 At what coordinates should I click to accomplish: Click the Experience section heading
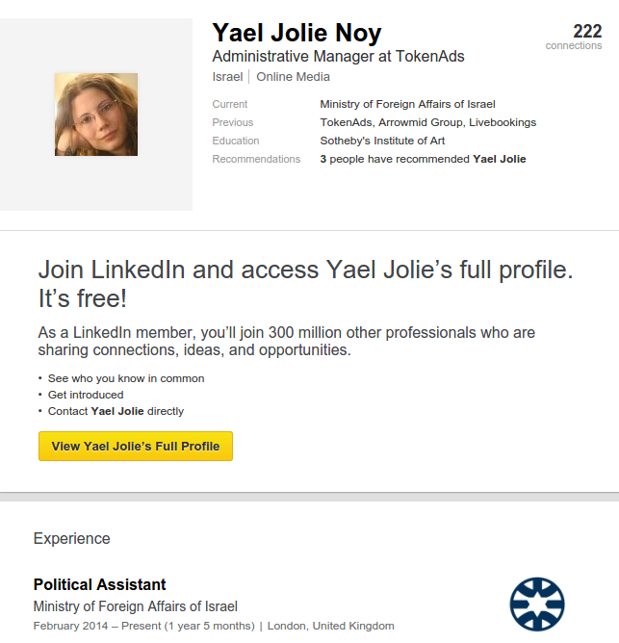(71, 539)
